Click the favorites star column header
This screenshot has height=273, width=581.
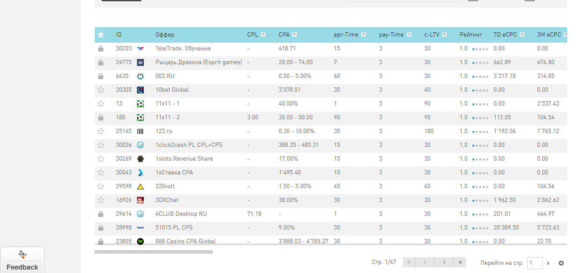(101, 35)
